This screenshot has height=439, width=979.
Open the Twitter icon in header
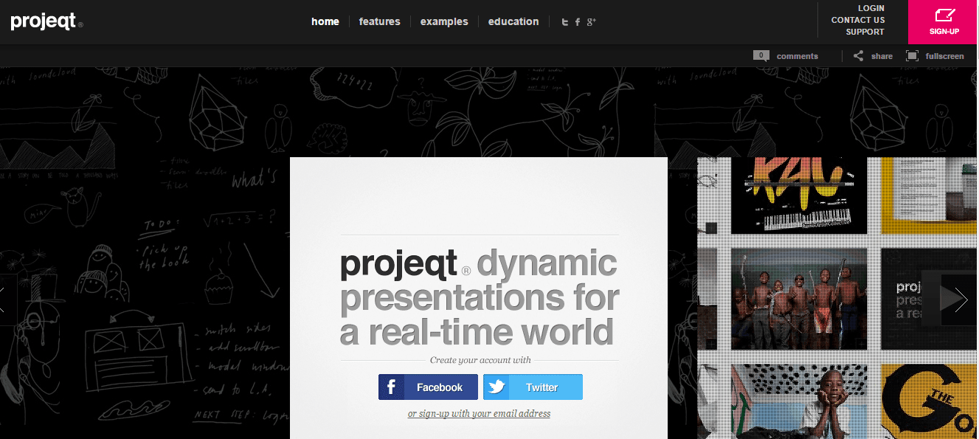click(565, 22)
